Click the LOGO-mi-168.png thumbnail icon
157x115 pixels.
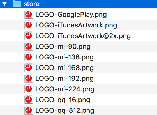pos(29,68)
